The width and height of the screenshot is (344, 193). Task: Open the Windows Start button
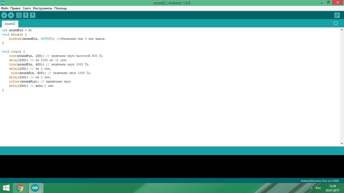click(x=6, y=188)
